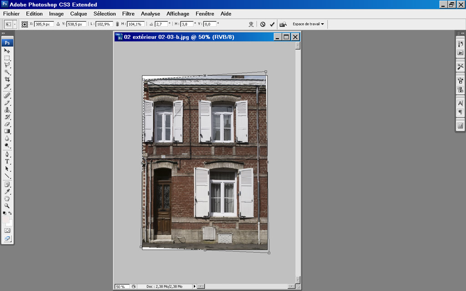Pick the Hand tool
Image resolution: width=466 pixels, height=291 pixels.
pos(7,198)
